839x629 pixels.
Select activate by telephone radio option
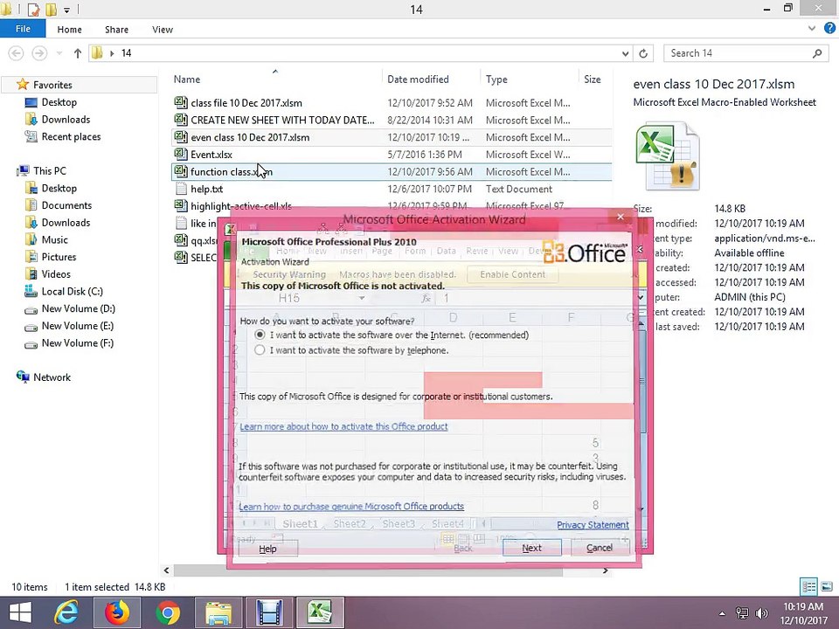point(260,350)
